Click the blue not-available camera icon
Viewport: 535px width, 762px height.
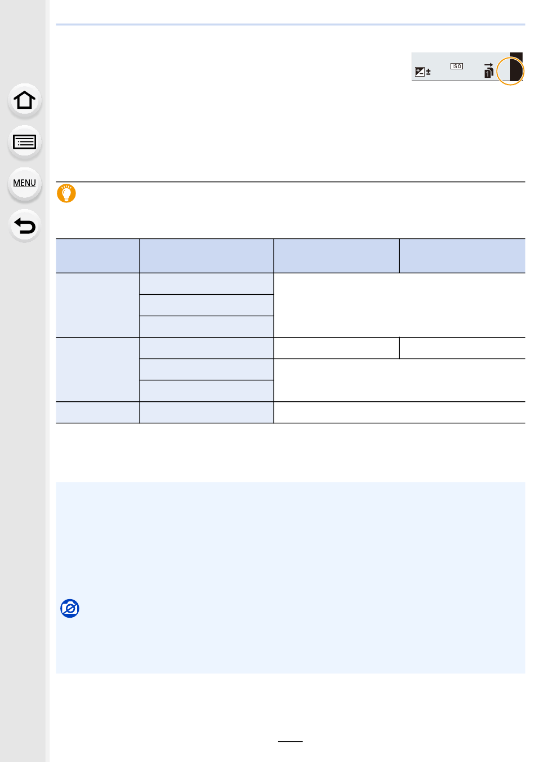tap(70, 609)
